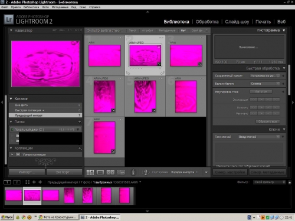295x221 pixels.
Task: Open the Библиотека menu
Action: pos(31,7)
